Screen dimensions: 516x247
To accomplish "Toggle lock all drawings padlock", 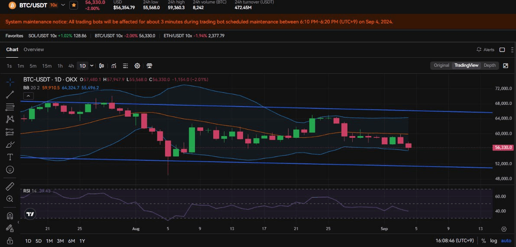I will (x=10, y=240).
